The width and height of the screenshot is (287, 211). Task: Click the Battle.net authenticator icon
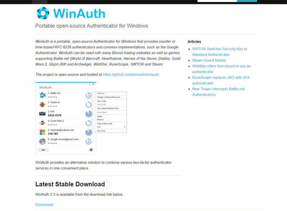(42, 95)
